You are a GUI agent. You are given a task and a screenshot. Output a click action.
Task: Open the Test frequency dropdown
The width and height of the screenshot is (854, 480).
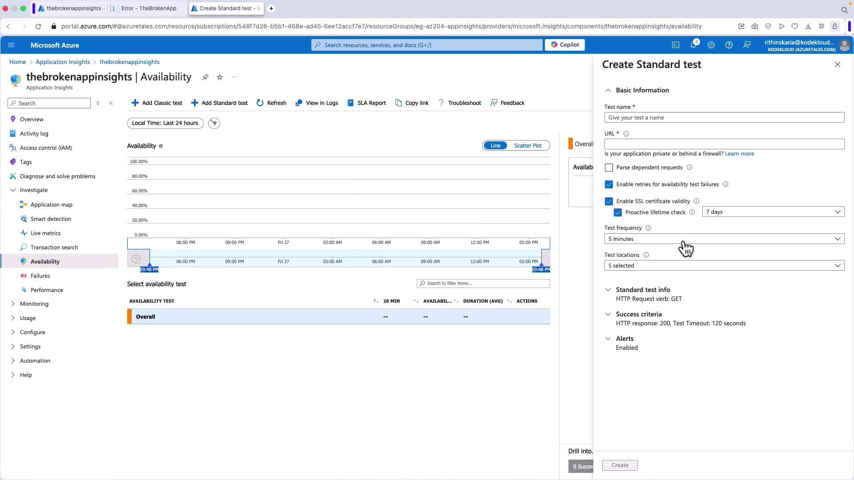pyautogui.click(x=724, y=239)
